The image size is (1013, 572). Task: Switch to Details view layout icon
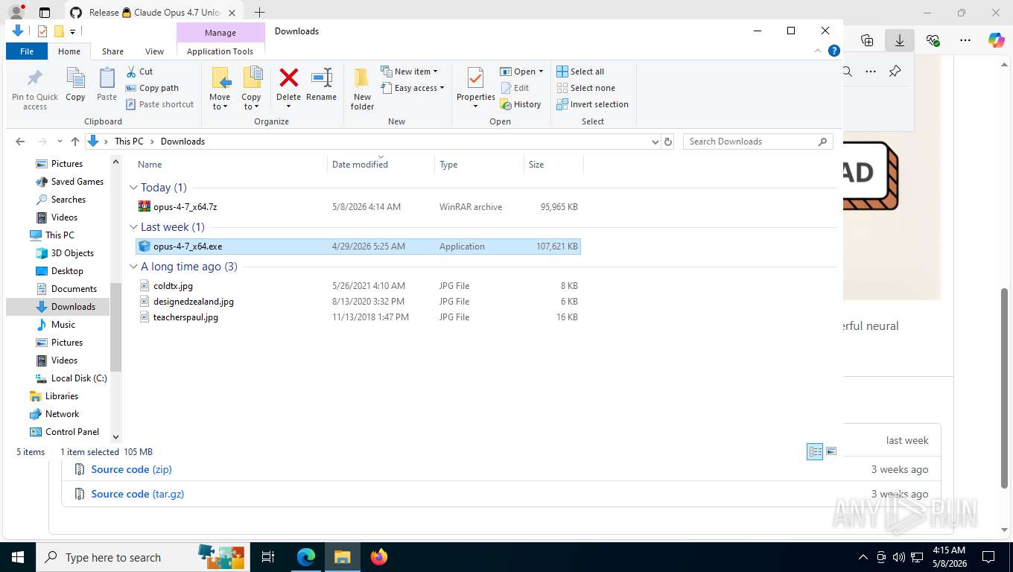(815, 451)
